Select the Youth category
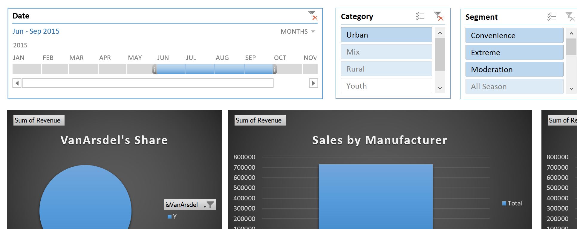 [386, 86]
